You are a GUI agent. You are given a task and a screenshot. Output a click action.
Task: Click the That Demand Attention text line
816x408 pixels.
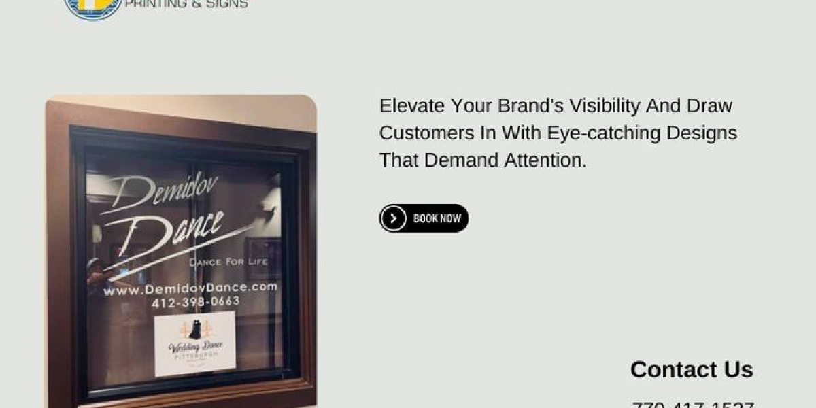pos(483,160)
